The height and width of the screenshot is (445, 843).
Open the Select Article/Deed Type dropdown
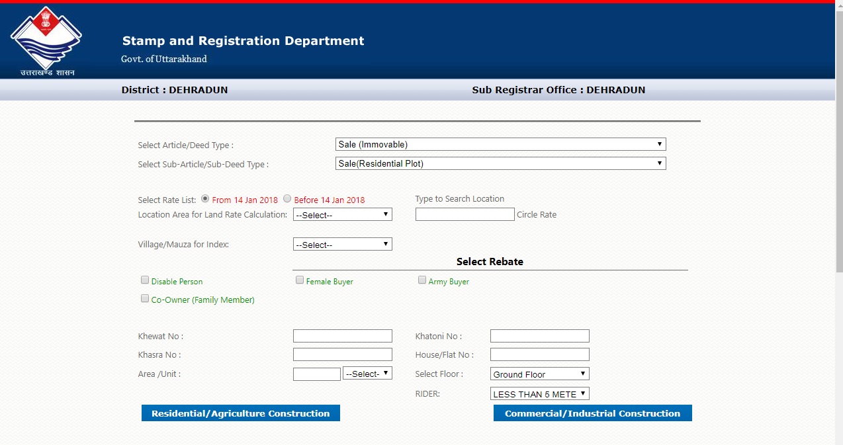coord(499,143)
